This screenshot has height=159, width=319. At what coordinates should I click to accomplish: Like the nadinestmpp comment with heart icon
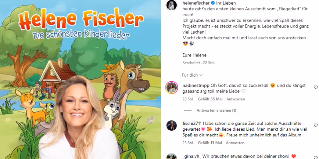(x=315, y=87)
